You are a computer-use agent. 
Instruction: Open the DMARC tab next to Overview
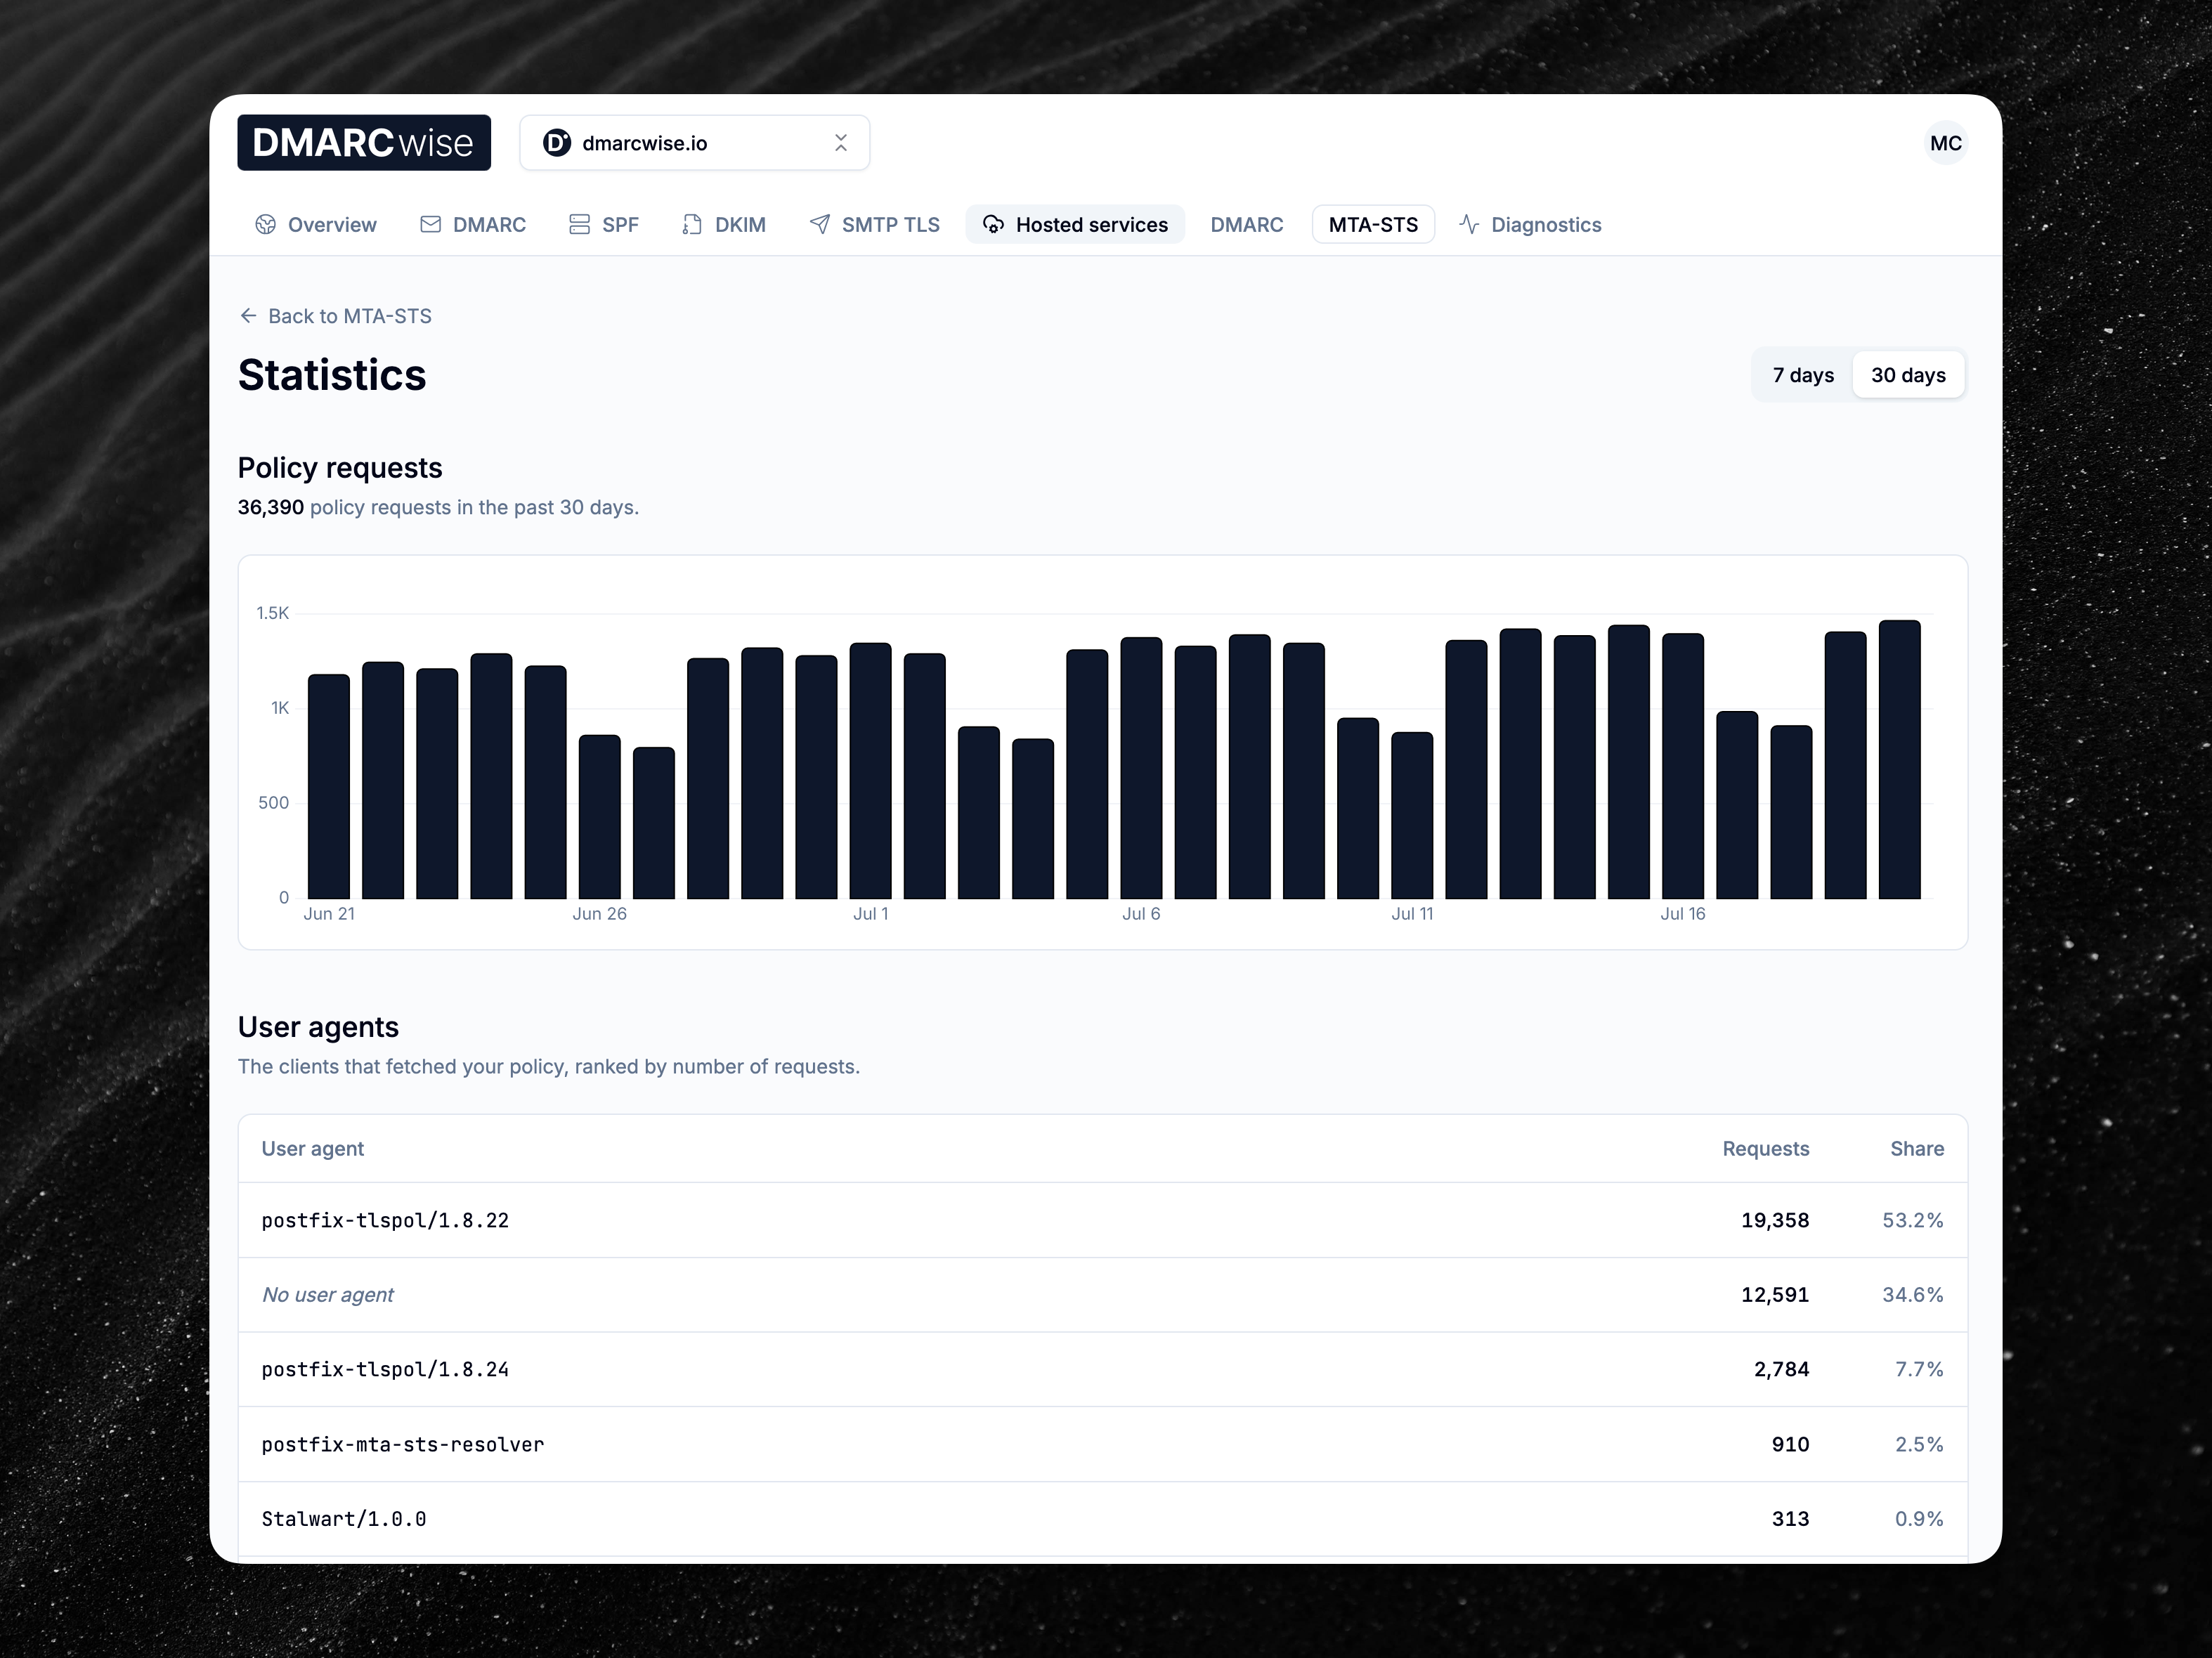tap(473, 224)
